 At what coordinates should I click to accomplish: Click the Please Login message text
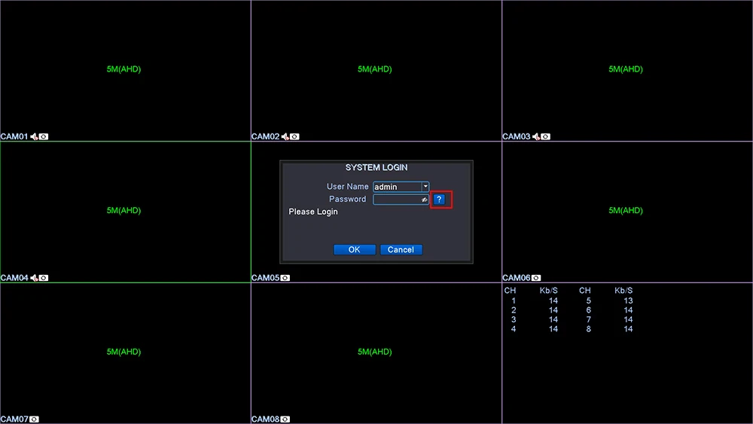point(313,212)
